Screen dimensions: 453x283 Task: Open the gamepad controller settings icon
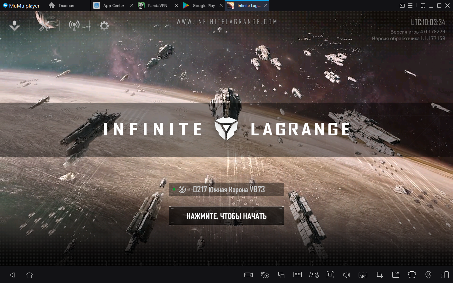click(314, 275)
